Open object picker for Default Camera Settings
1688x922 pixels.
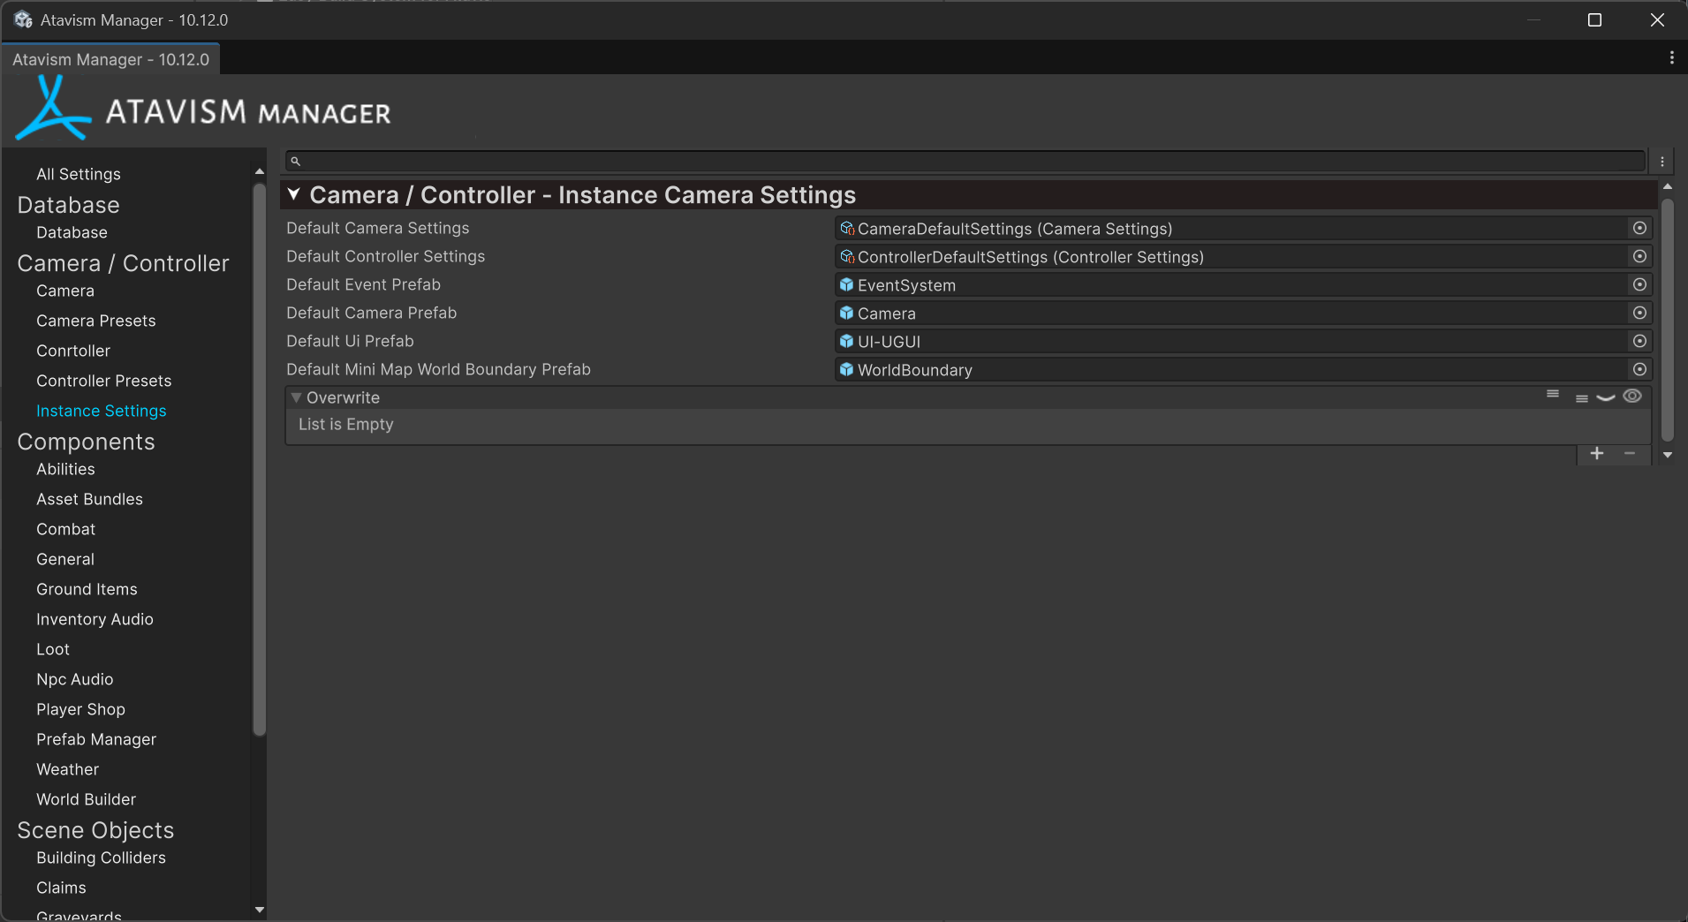coord(1639,228)
